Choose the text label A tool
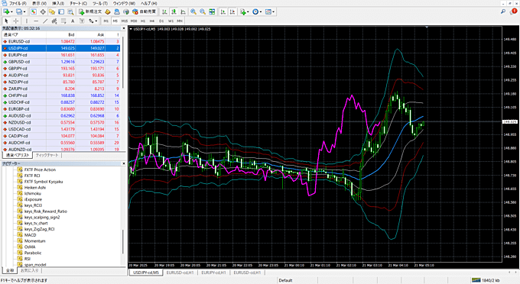Image resolution: width=520 pixels, height=284 pixels. coord(73,21)
